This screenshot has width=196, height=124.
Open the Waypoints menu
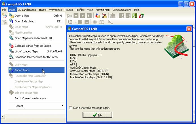55,10
